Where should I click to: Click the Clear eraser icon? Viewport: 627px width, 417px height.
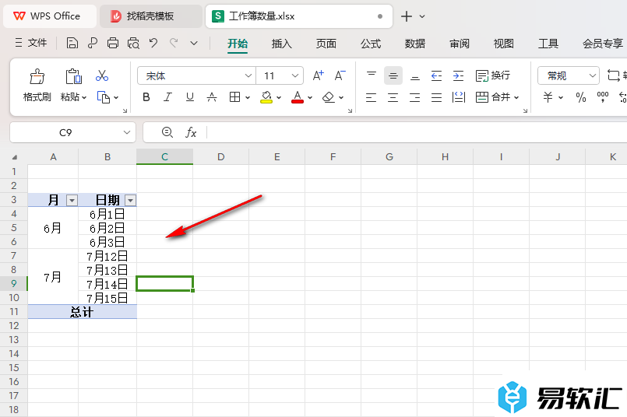pos(328,97)
